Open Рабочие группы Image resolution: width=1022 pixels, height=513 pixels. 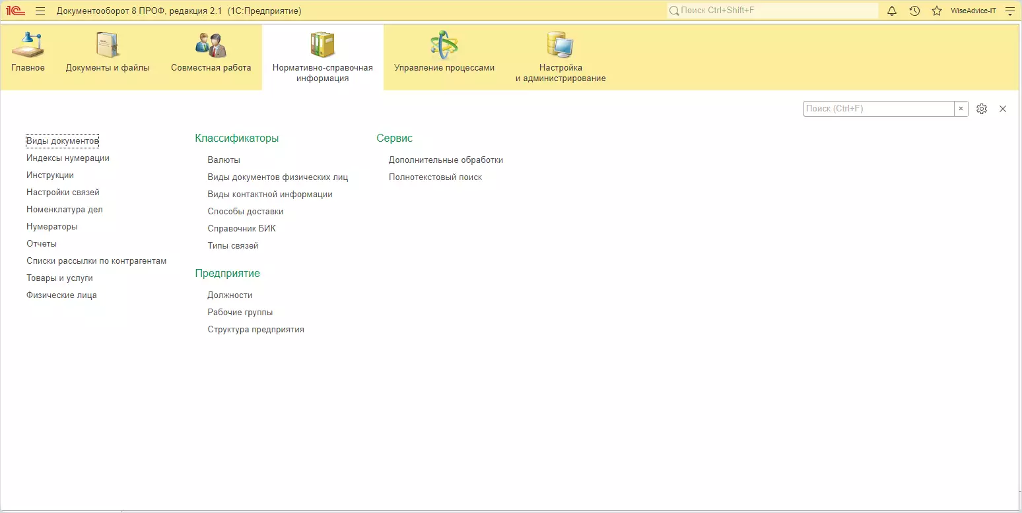coord(240,313)
